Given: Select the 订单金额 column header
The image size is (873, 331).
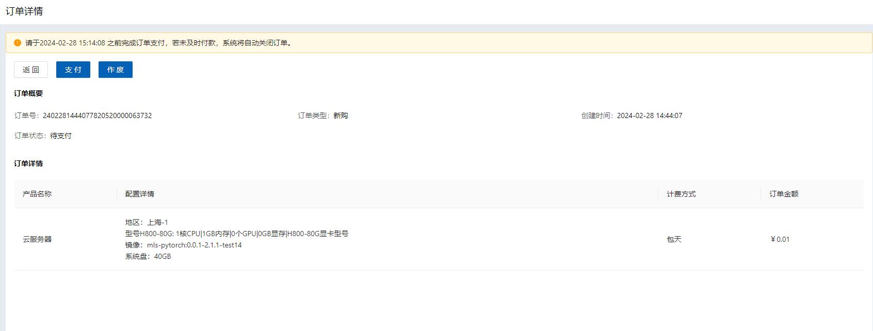Looking at the screenshot, I should click(x=784, y=194).
